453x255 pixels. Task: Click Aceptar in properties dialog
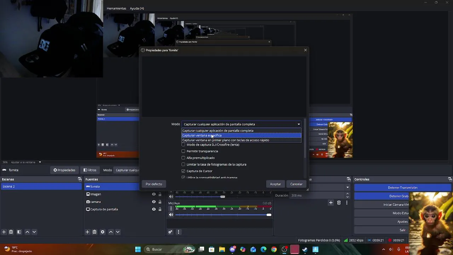[x=275, y=184]
